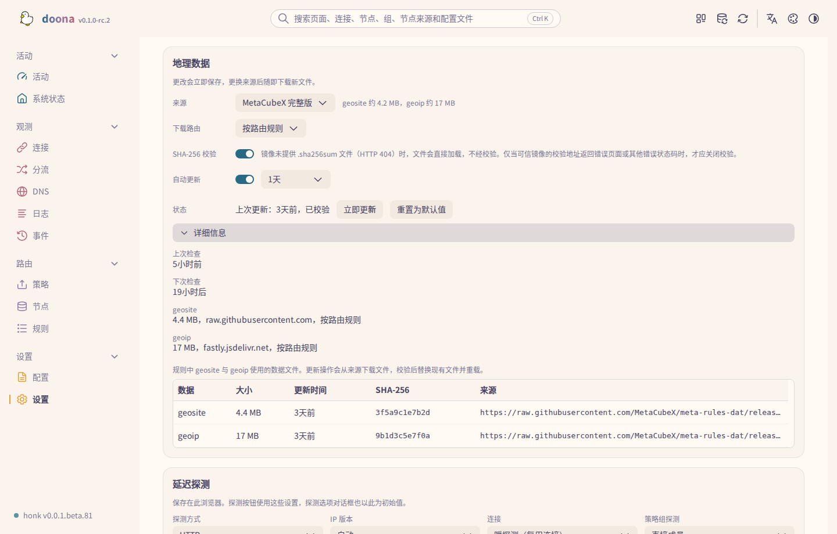
Task: Open the auto-update interval 1天 dropdown
Action: [x=296, y=179]
